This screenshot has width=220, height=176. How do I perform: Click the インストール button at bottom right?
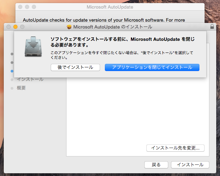190,165
